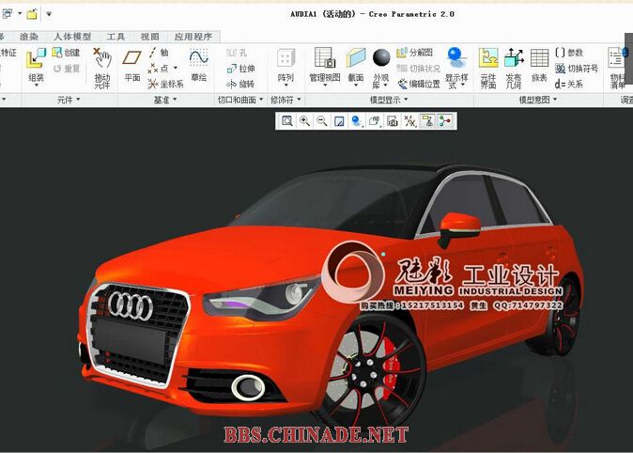Open the 应用程序 (Applications) tab
The width and height of the screenshot is (633, 453).
click(193, 37)
